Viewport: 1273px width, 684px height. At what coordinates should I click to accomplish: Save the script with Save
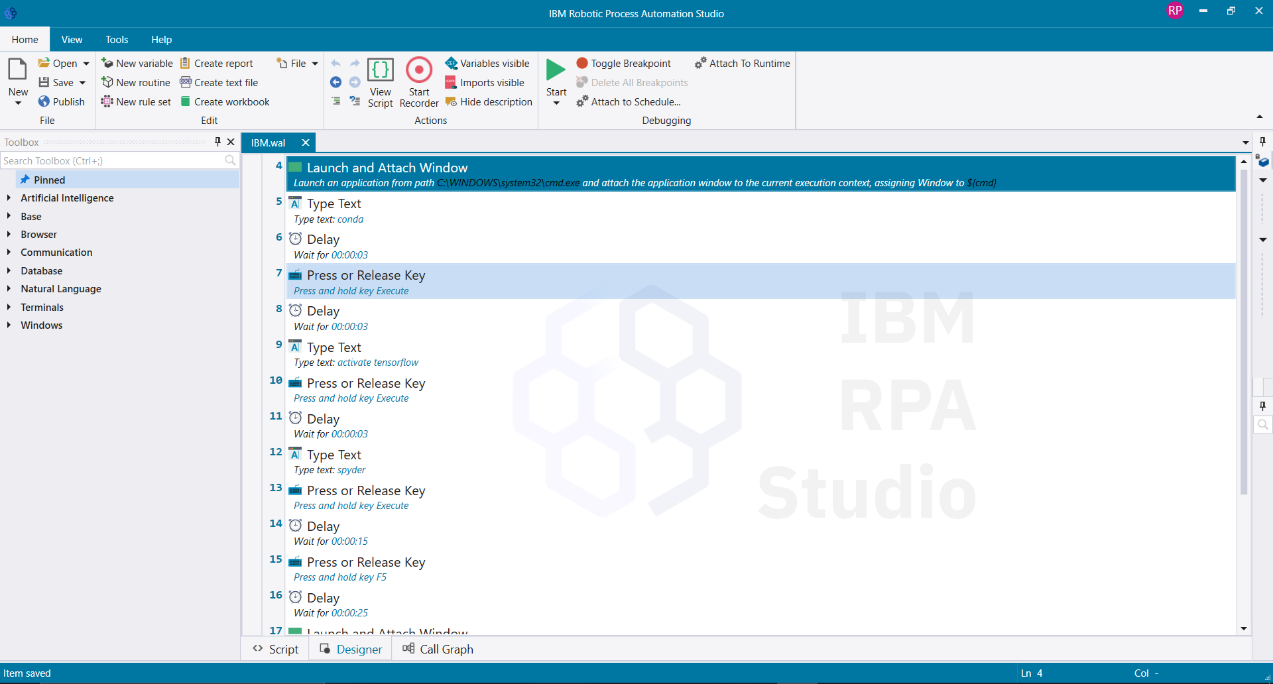(56, 82)
